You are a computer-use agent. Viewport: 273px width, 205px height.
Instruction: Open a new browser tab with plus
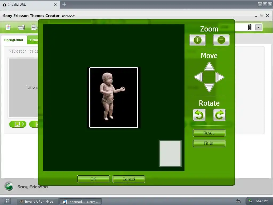[64, 4]
